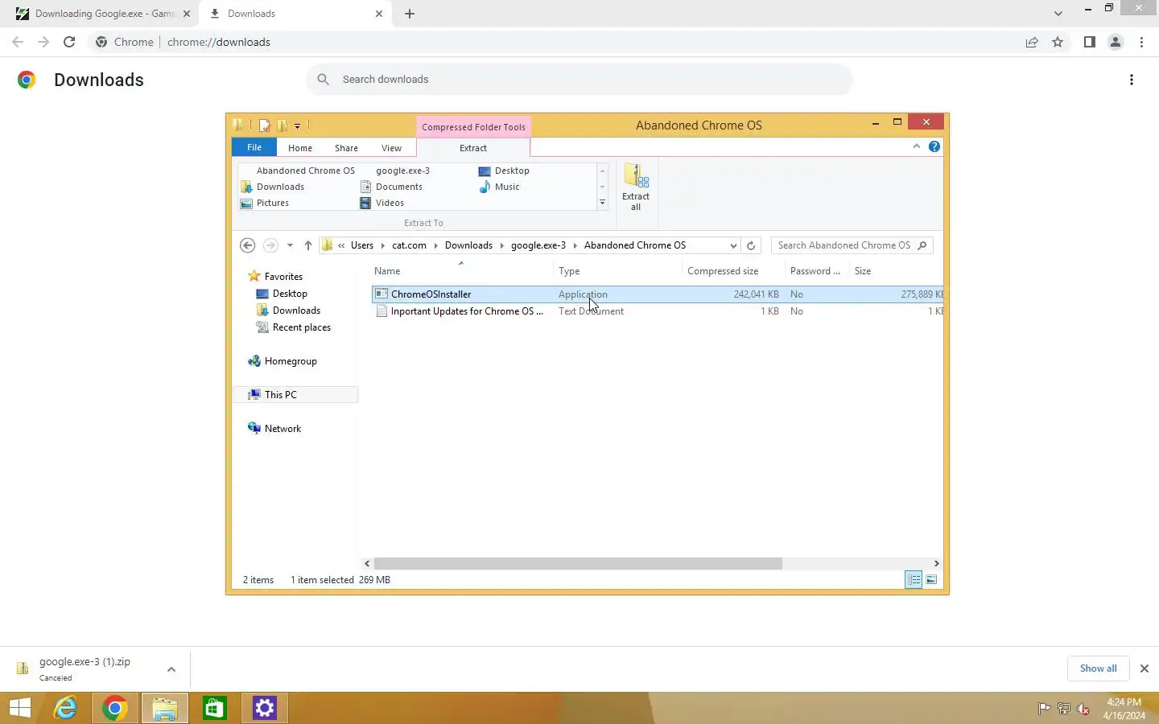Sort by Compressed size column header
This screenshot has width=1159, height=724.
pos(732,271)
